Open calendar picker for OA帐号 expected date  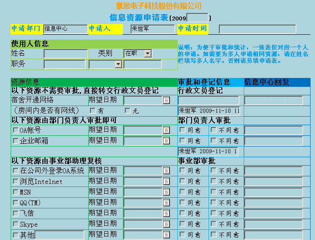[x=166, y=130]
